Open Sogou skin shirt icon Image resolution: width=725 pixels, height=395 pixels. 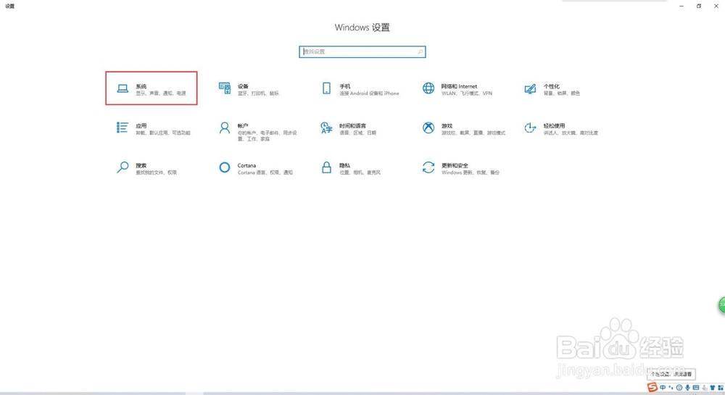pos(713,388)
